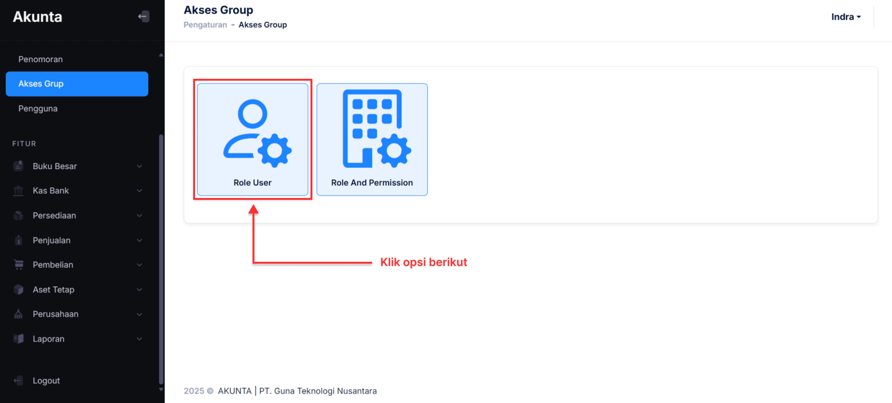
Task: Select Pengguna in the sidebar
Action: 38,108
